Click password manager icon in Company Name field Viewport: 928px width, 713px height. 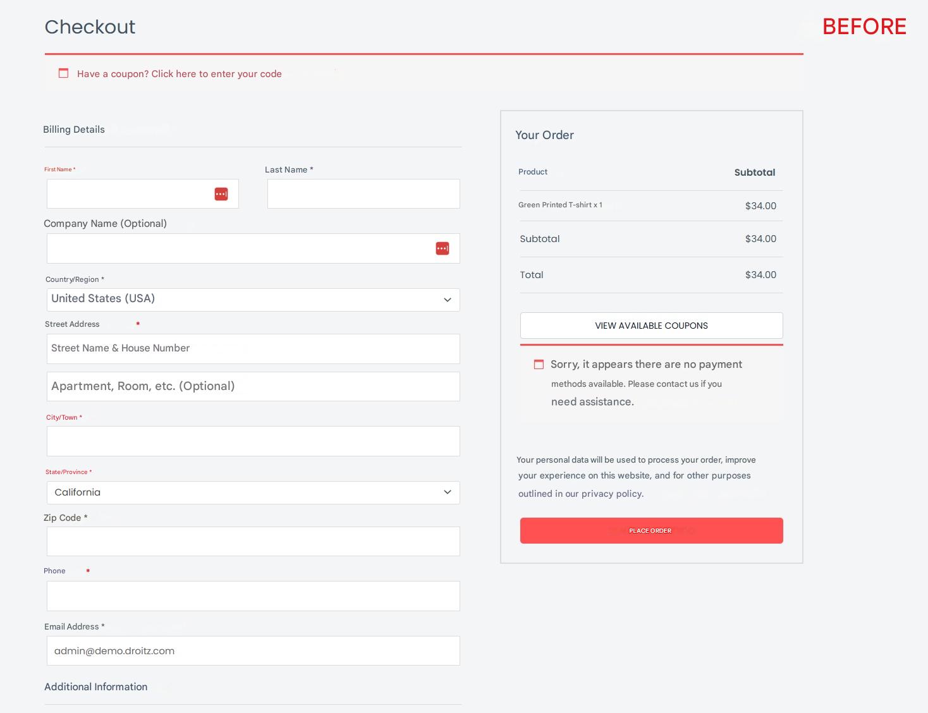[442, 248]
